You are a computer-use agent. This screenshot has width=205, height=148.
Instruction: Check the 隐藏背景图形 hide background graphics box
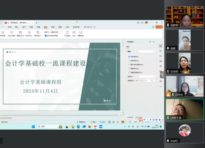coord(129,72)
